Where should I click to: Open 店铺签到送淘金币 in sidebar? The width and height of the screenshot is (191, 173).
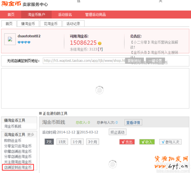point(18,167)
